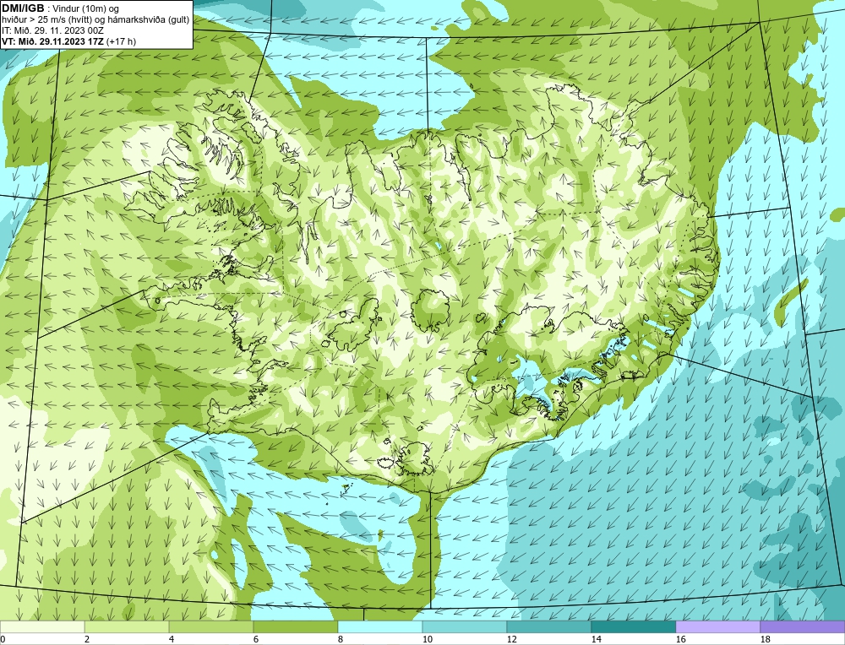
Task: Click the purple swatch above 18 m/s
Action: coord(803,626)
